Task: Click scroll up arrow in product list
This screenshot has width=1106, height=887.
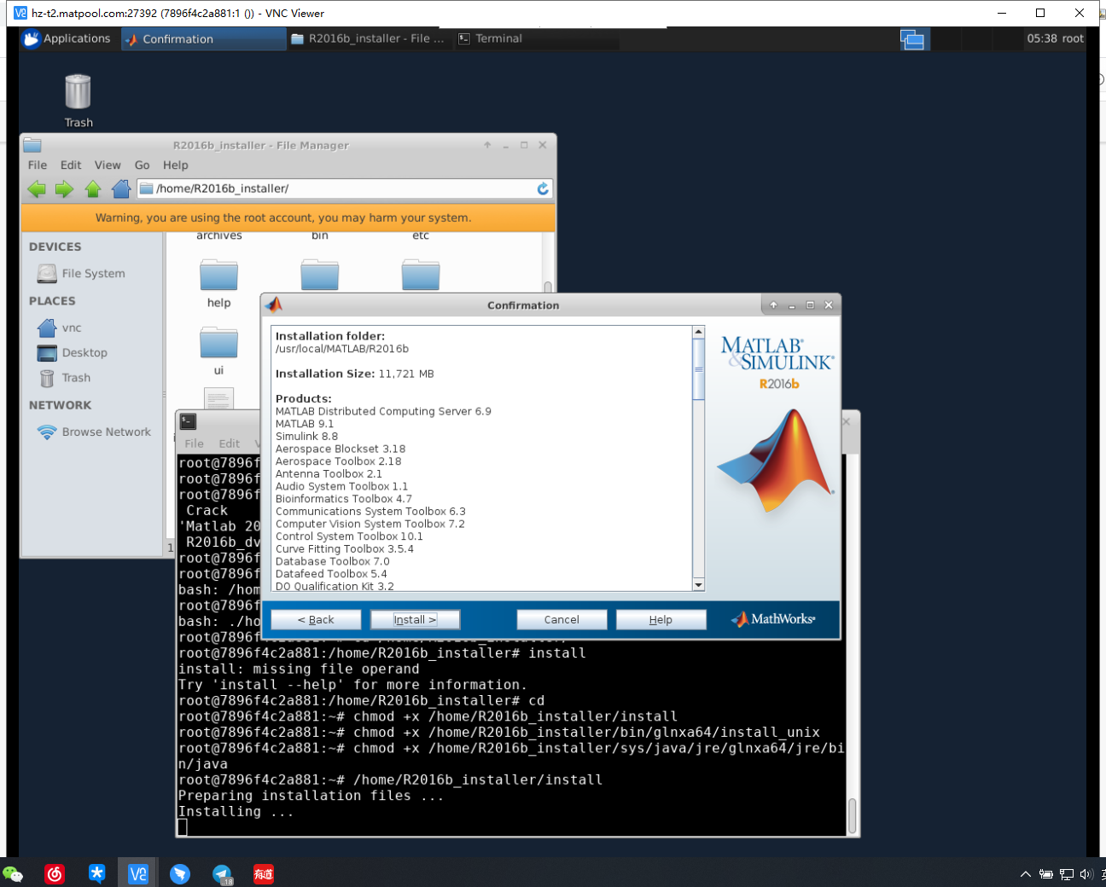Action: 698,332
